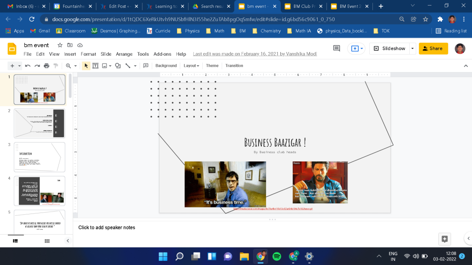Open Spotify from the taskbar
472x265 pixels.
277,256
